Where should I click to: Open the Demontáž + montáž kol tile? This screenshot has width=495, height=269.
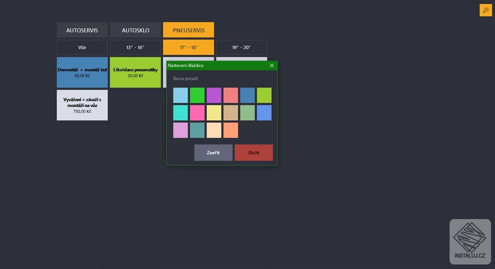(82, 72)
